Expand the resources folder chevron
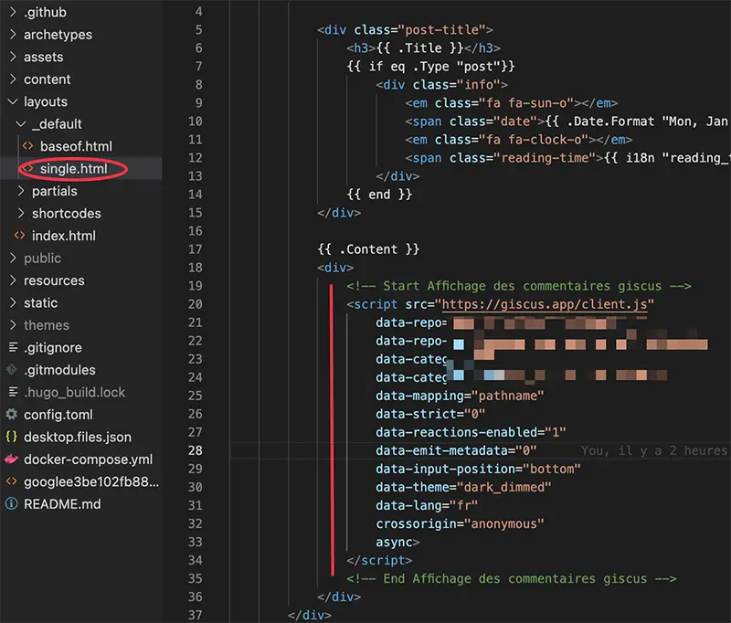731x623 pixels. point(13,280)
